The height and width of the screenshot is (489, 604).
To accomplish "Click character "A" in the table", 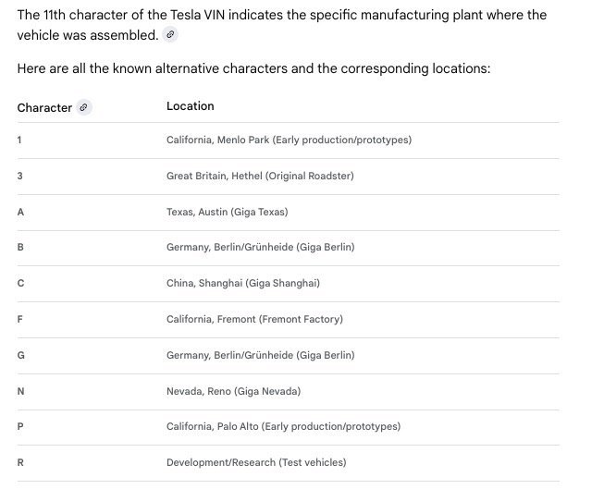I will pos(20,212).
